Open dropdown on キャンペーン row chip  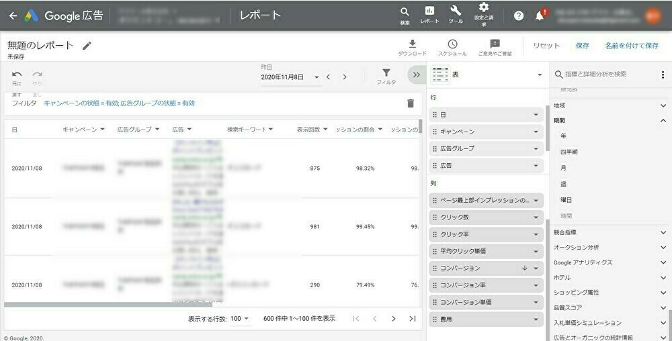pos(536,132)
